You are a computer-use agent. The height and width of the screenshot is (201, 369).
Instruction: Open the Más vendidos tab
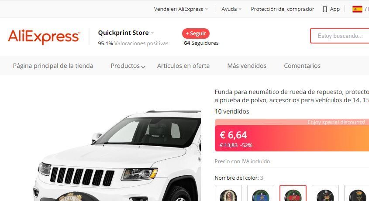coord(247,66)
